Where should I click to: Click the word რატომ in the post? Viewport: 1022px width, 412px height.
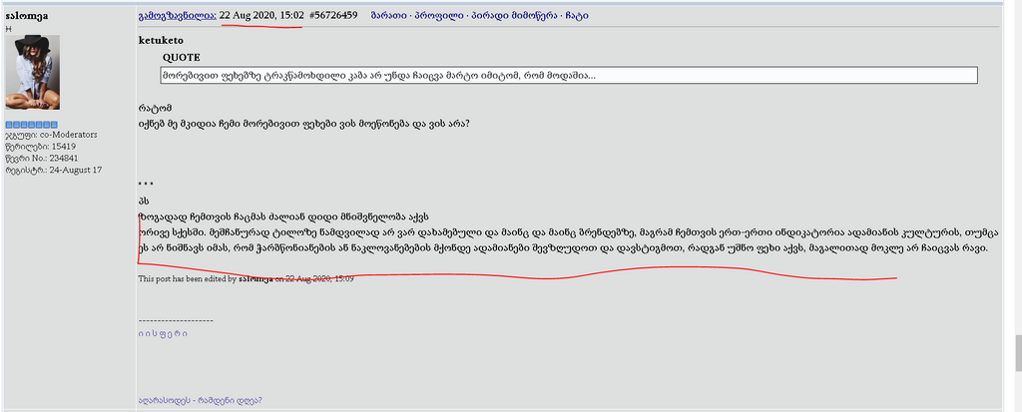[155, 108]
